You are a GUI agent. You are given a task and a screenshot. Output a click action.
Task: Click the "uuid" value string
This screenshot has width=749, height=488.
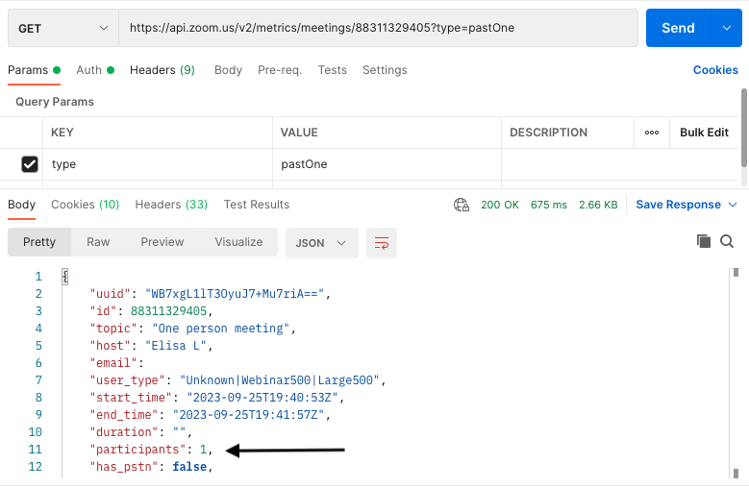pos(235,294)
